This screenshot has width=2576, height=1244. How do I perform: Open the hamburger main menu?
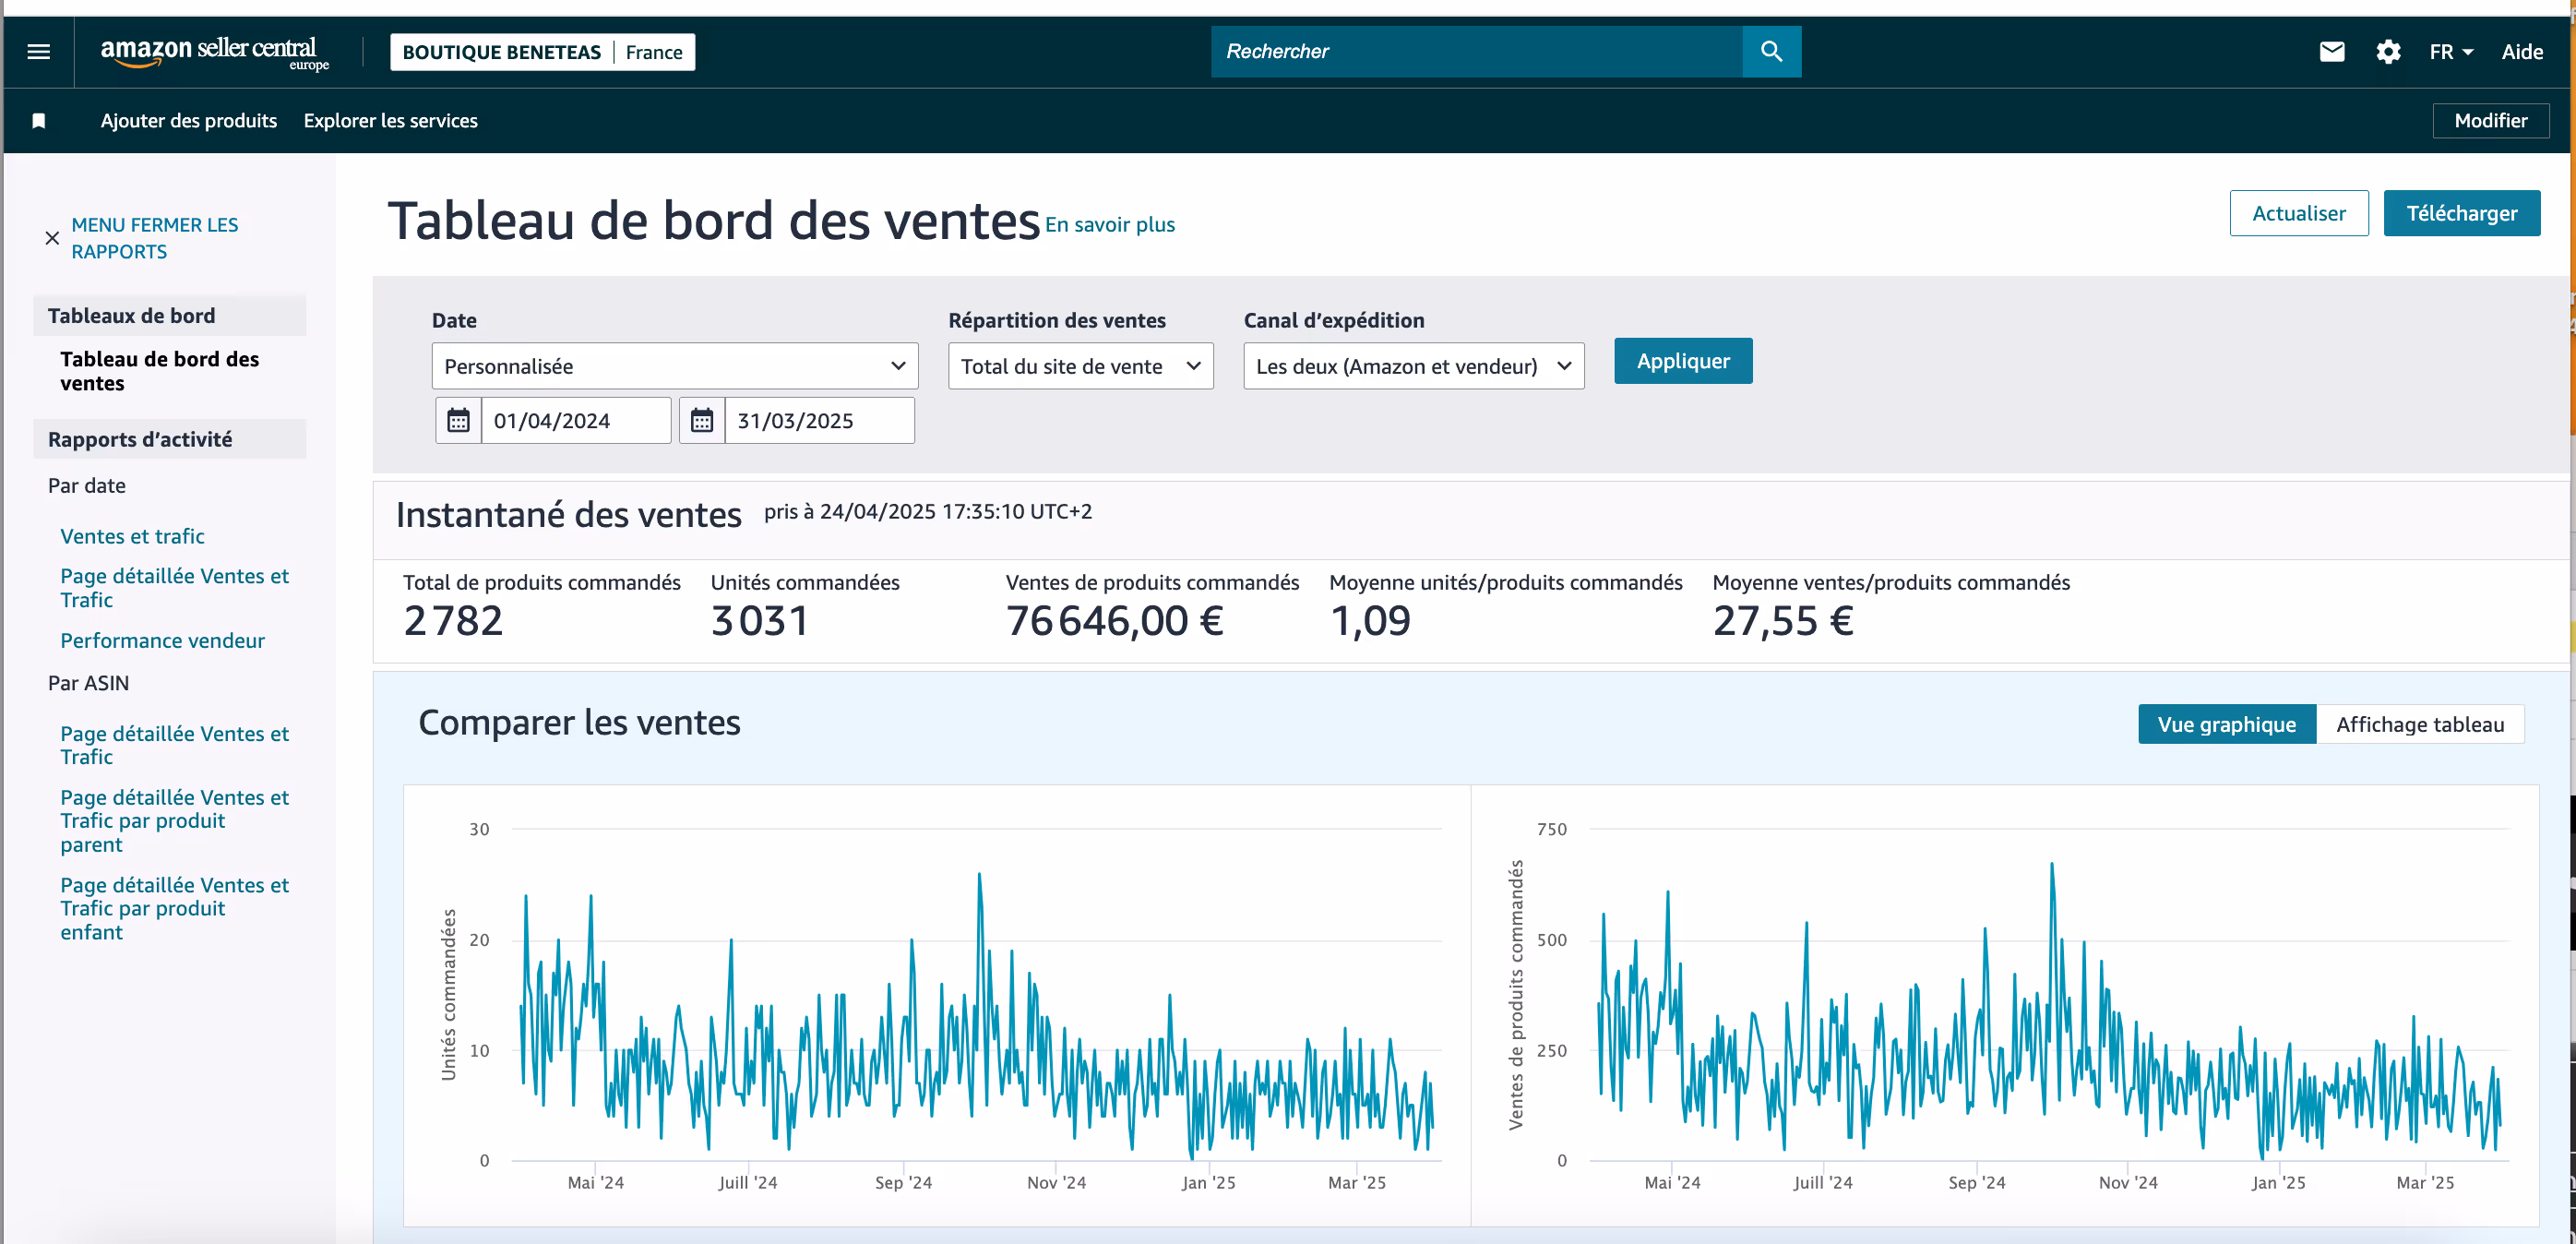[x=39, y=52]
